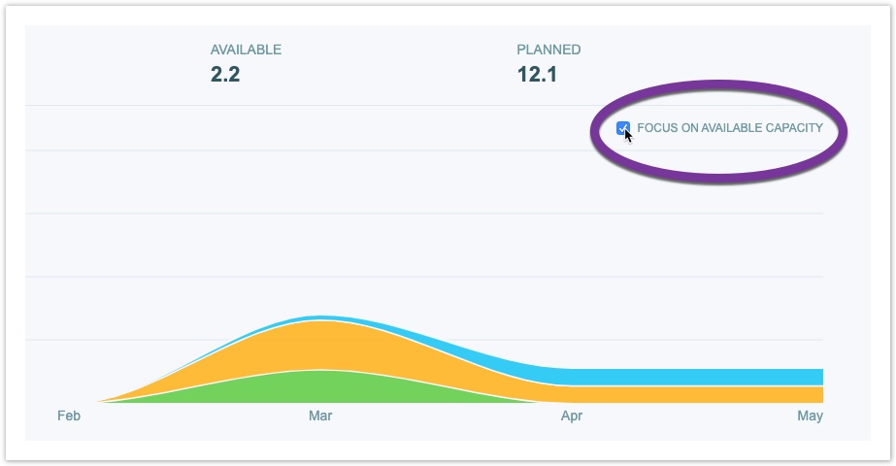Click the AVAILABLE heading label
Image resolution: width=896 pixels, height=466 pixels.
coord(246,50)
